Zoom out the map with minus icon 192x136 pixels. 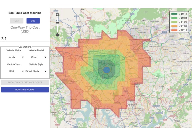coord(57,35)
